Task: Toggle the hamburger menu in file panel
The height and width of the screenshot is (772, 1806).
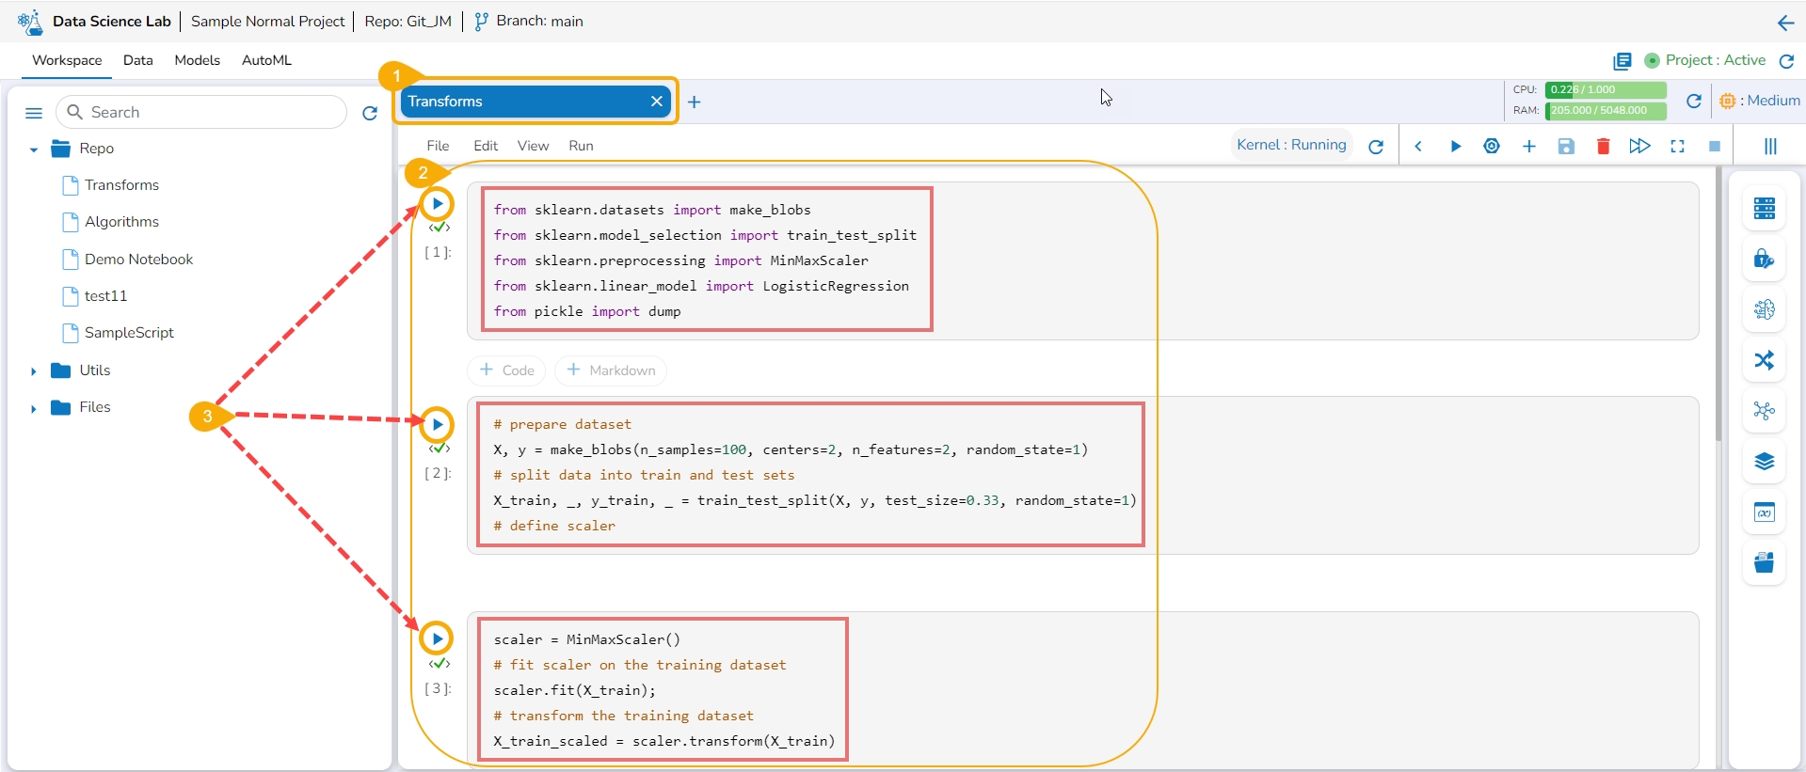Action: 34,113
